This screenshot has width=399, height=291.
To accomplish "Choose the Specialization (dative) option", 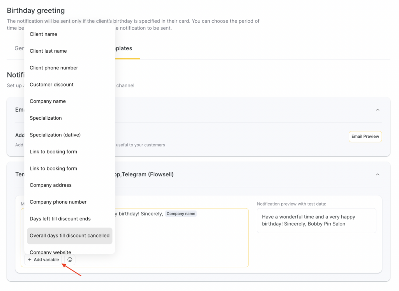I will point(55,135).
